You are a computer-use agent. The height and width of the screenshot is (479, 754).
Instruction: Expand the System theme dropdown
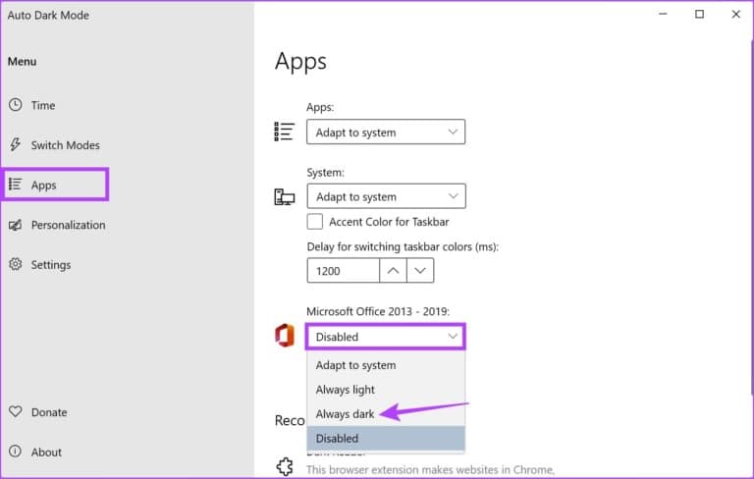tap(386, 196)
